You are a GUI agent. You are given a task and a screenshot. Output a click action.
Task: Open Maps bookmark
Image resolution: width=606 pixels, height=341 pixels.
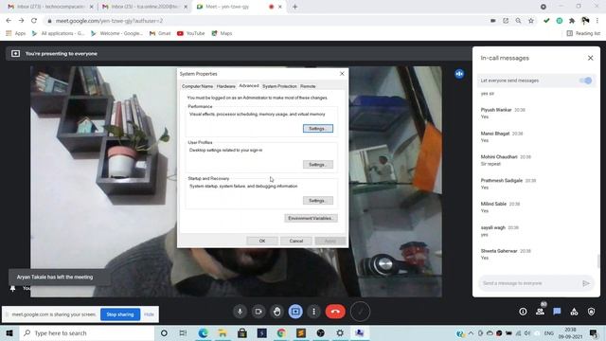tap(222, 33)
